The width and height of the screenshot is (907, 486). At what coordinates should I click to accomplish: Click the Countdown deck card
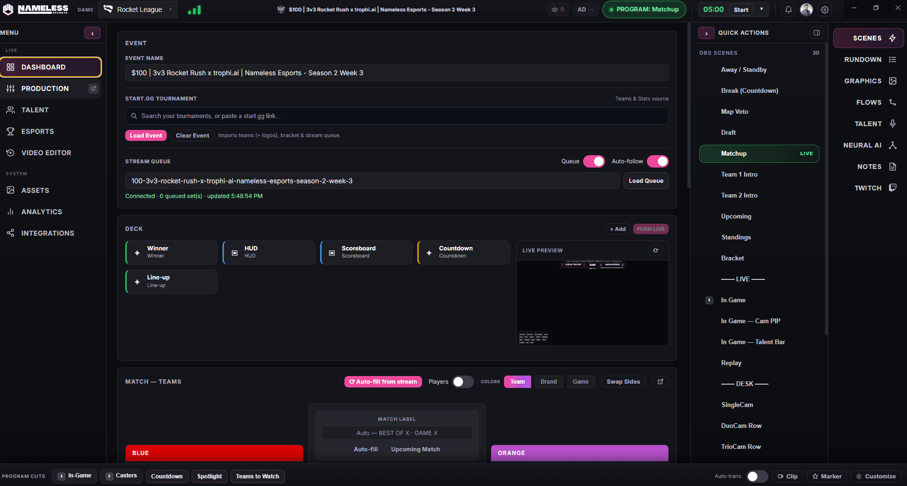pos(463,252)
